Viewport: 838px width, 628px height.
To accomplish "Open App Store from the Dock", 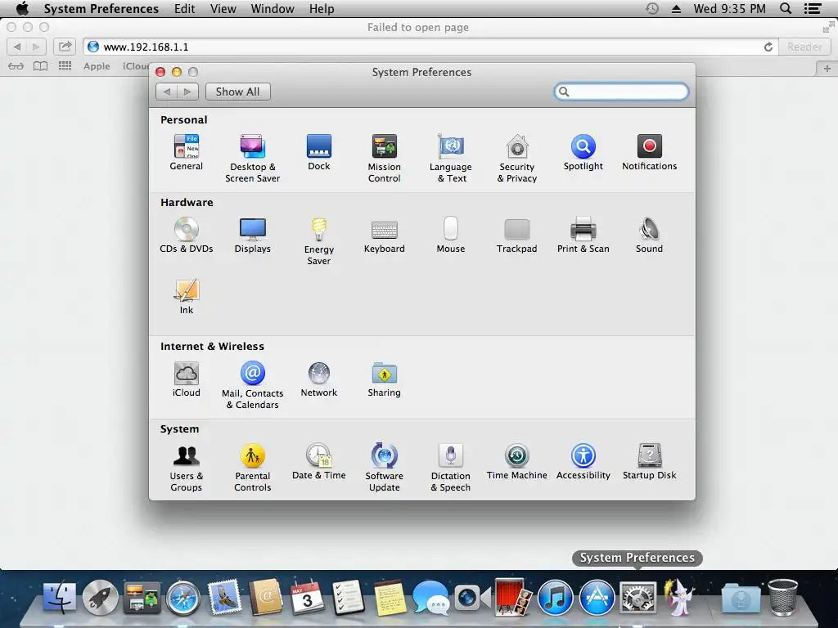I will tap(597, 597).
